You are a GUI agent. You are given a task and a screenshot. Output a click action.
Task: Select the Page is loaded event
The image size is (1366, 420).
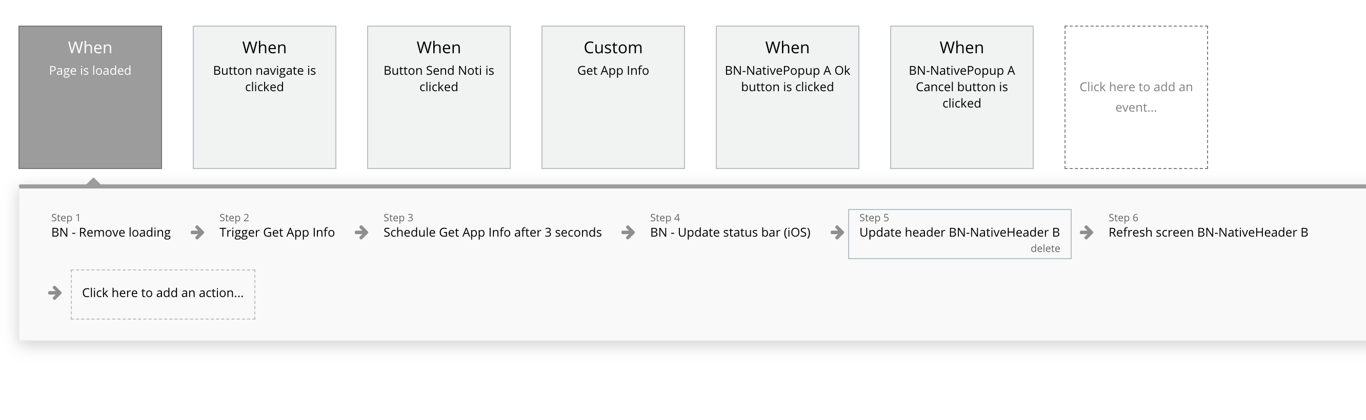[x=90, y=97]
